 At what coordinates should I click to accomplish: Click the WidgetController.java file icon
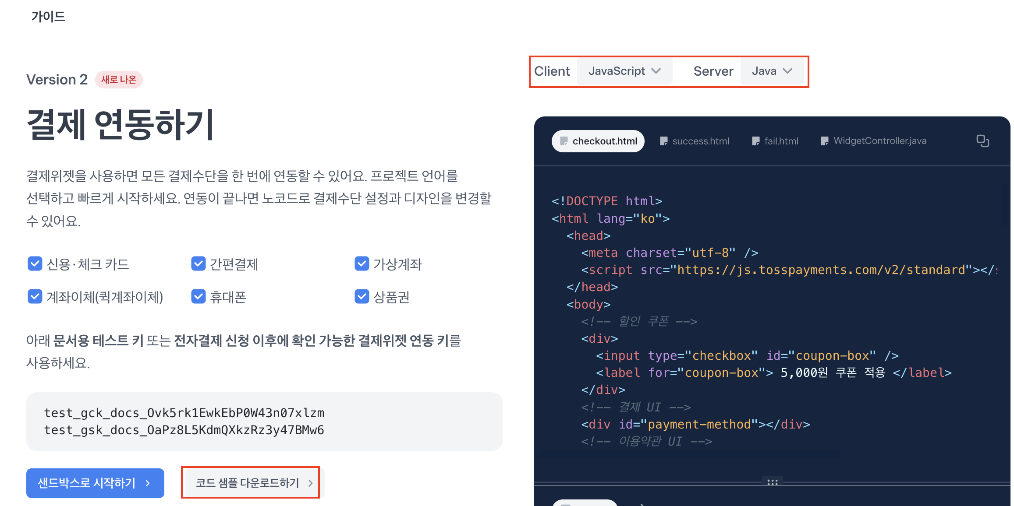pos(824,141)
